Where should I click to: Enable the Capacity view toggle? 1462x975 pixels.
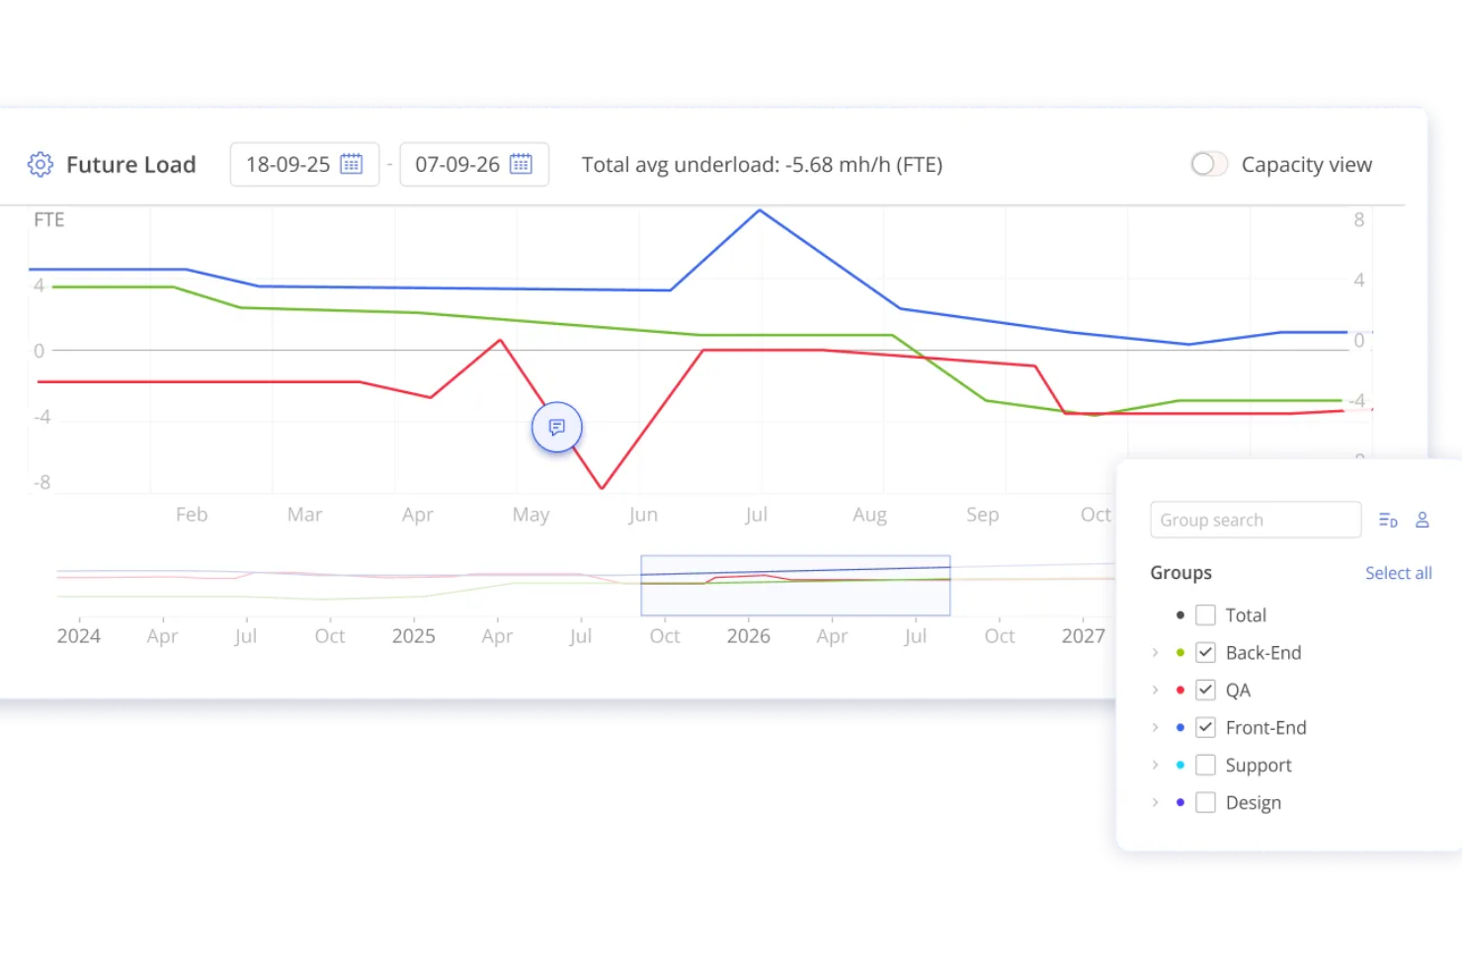tap(1208, 164)
